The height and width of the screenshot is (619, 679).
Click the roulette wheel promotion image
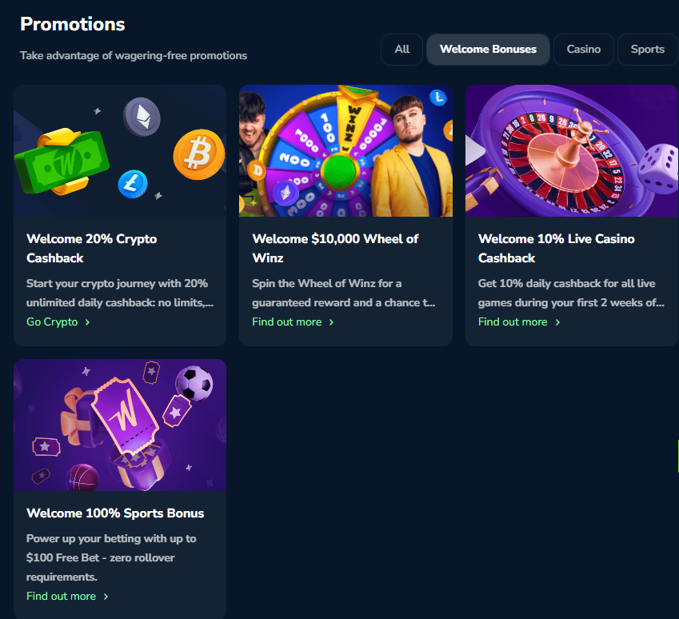(x=571, y=150)
